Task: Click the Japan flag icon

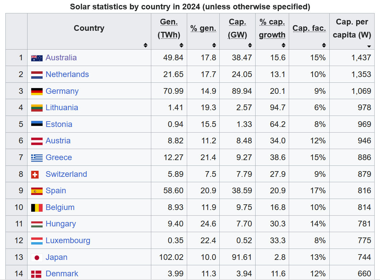Action: [37, 258]
